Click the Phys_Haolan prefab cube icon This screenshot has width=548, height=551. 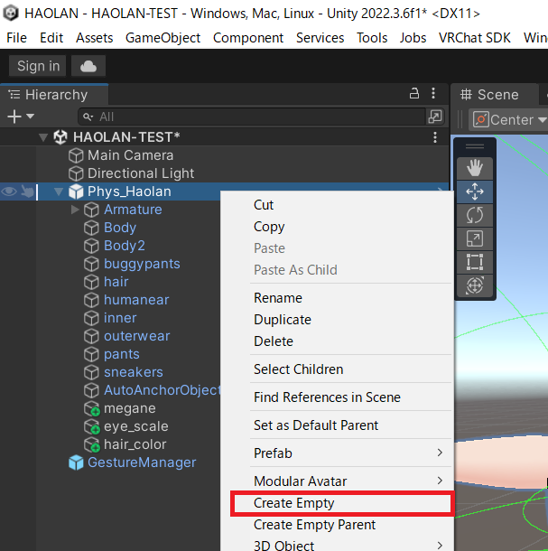click(76, 191)
